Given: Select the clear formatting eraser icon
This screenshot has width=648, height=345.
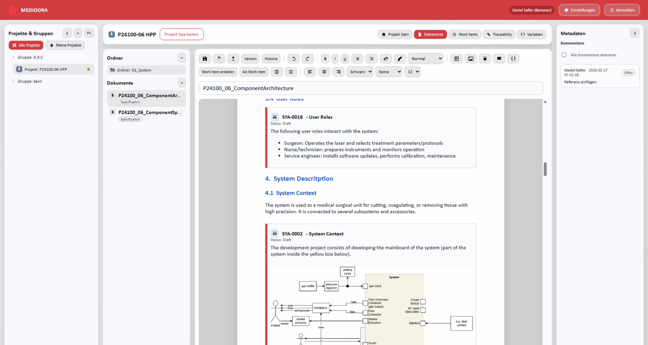Looking at the screenshot, I should [385, 59].
